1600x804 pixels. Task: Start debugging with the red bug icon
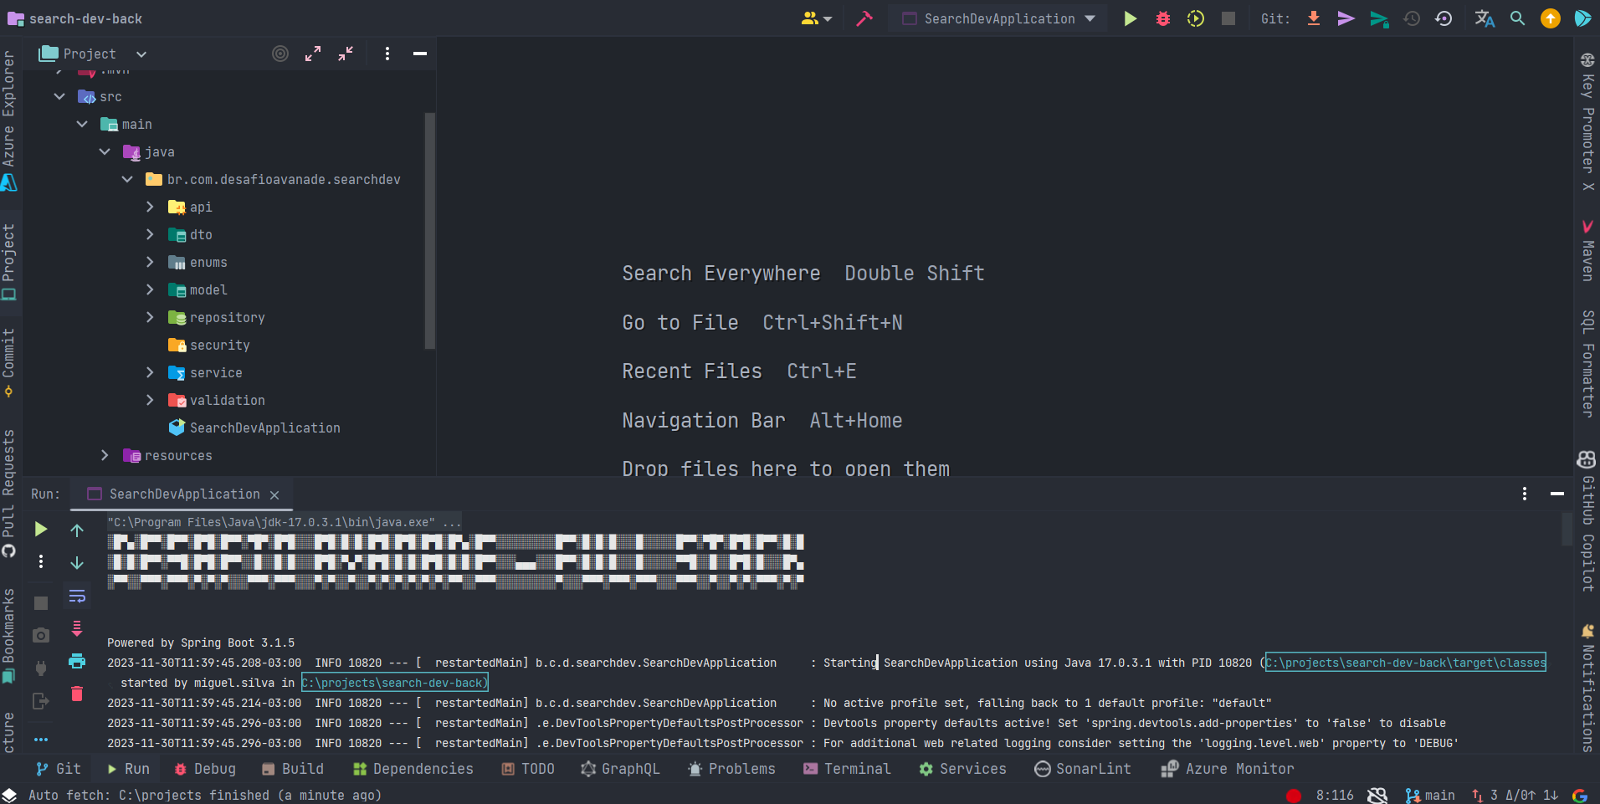[x=1163, y=18]
